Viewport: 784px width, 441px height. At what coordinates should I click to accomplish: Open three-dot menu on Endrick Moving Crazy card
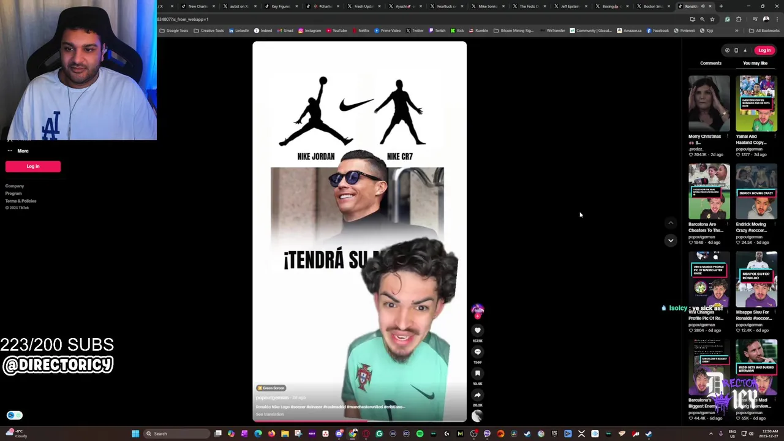(x=775, y=224)
